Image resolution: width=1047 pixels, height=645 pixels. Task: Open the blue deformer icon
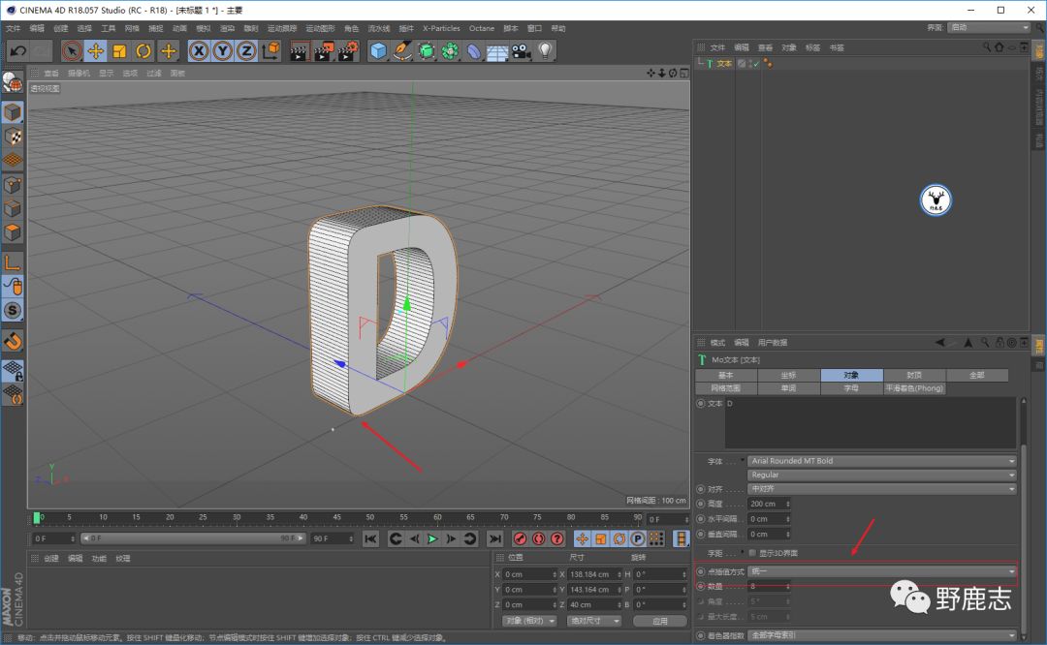pyautogui.click(x=473, y=50)
